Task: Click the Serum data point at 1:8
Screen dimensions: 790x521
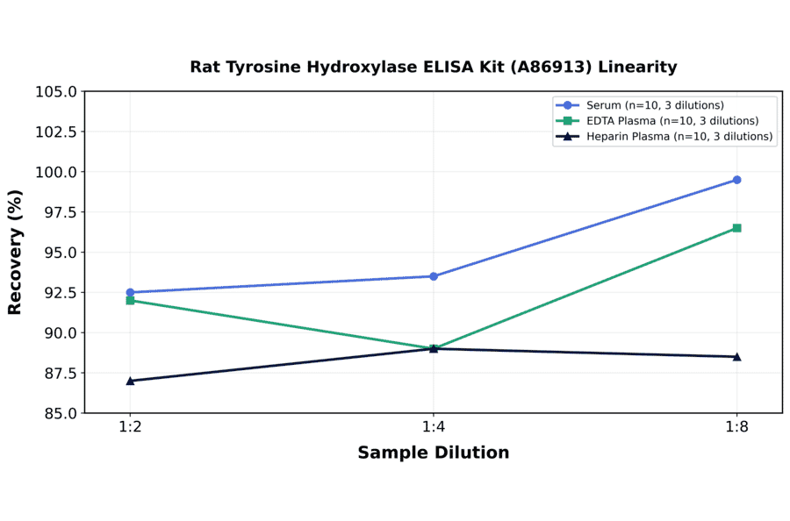Action: click(x=736, y=180)
